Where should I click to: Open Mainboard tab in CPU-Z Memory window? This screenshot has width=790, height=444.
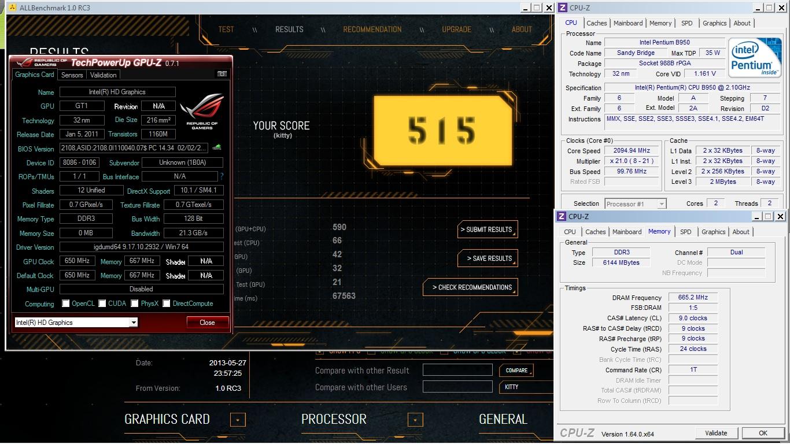627,232
